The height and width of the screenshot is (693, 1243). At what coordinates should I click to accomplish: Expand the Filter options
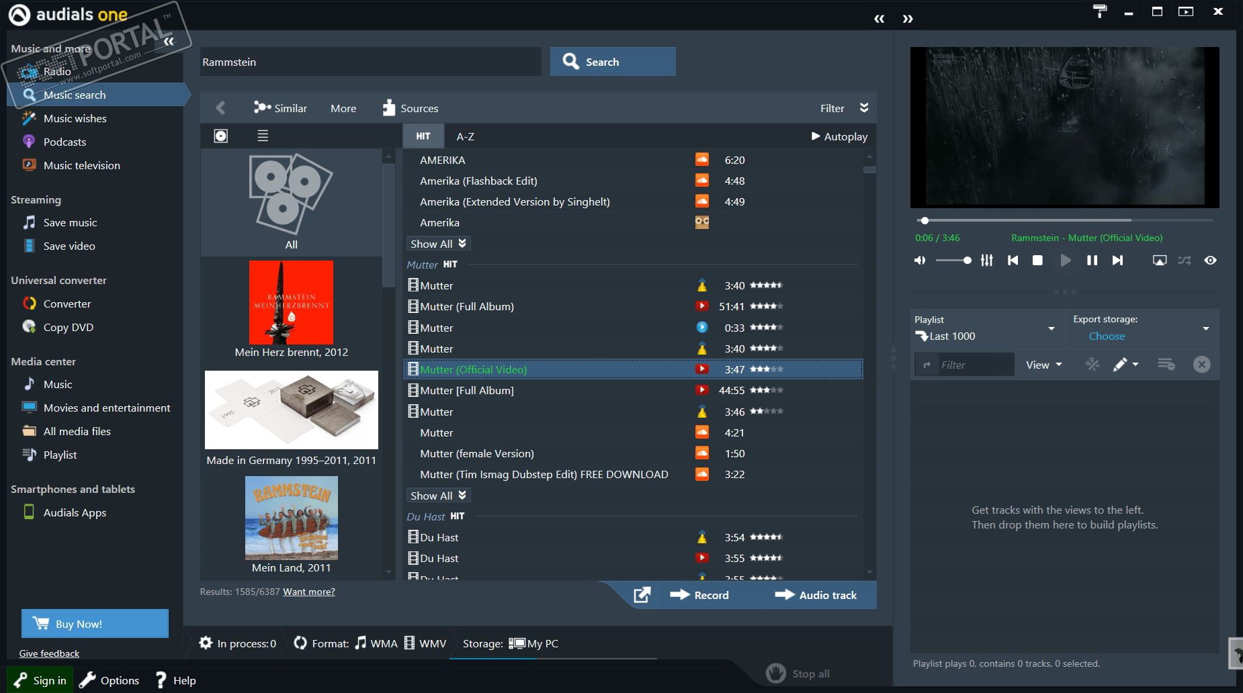point(844,108)
